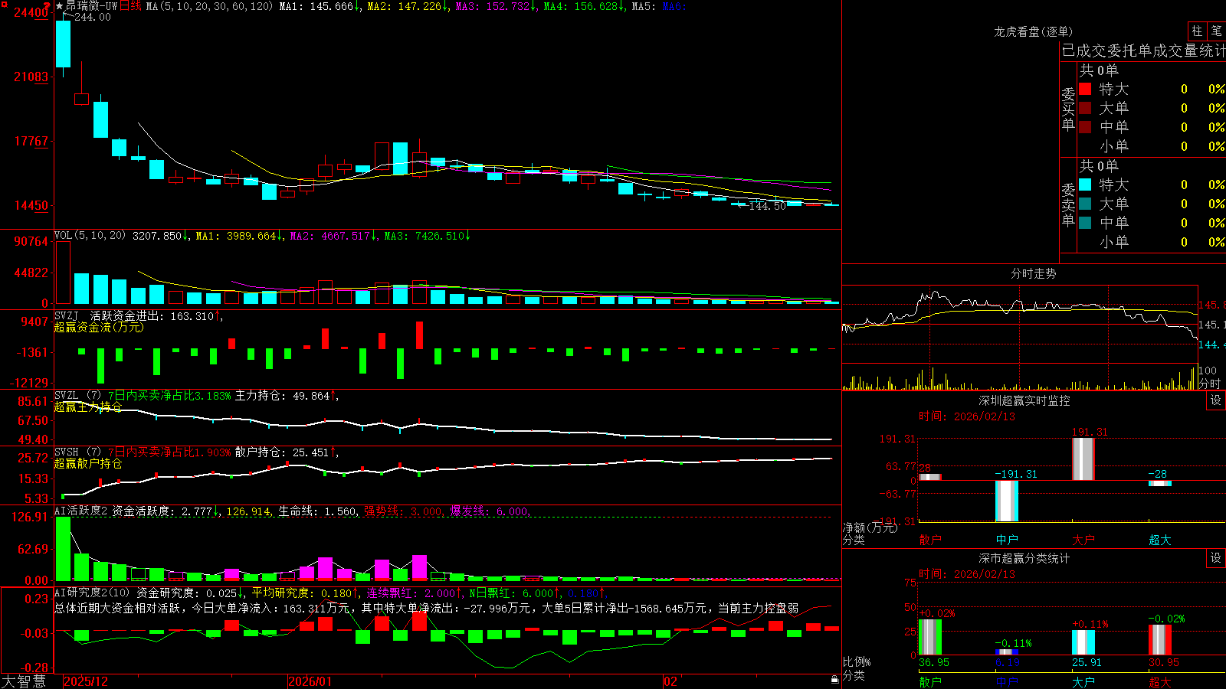The width and height of the screenshot is (1226, 689).
Task: Click the bright red 特大 buy order swatch
Action: click(1085, 89)
